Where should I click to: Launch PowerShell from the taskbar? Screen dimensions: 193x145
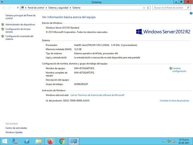27,141
